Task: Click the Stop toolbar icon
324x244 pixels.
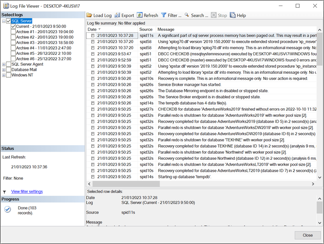Action: click(x=214, y=15)
